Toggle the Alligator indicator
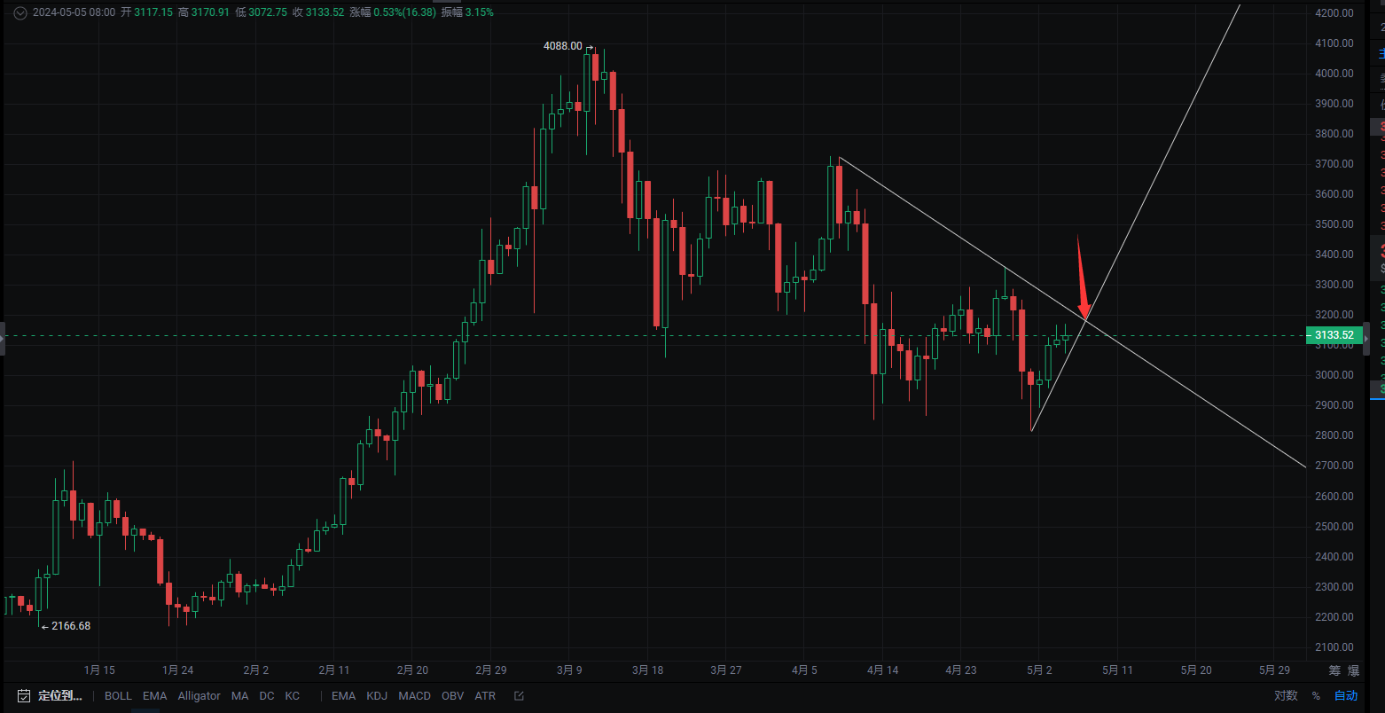 [x=199, y=696]
